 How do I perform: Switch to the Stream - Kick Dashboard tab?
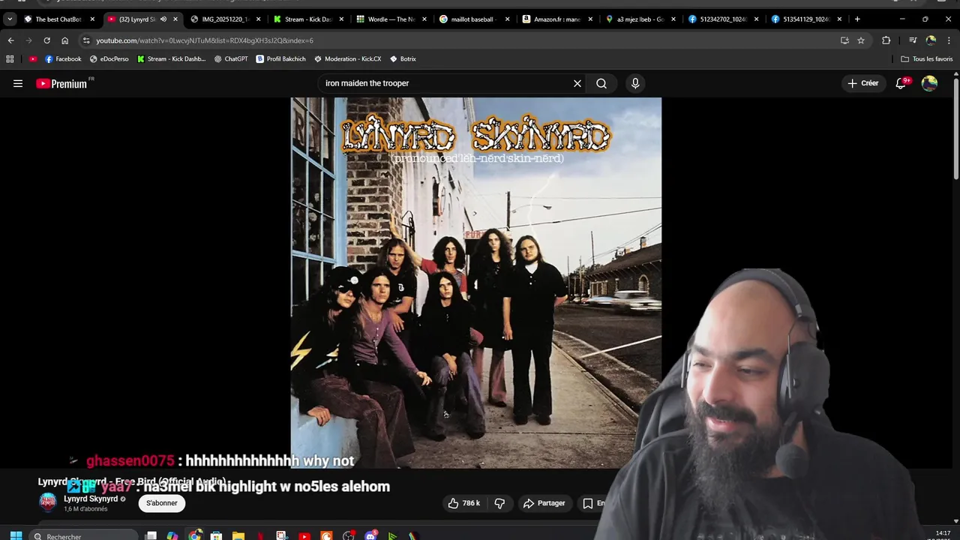click(307, 19)
